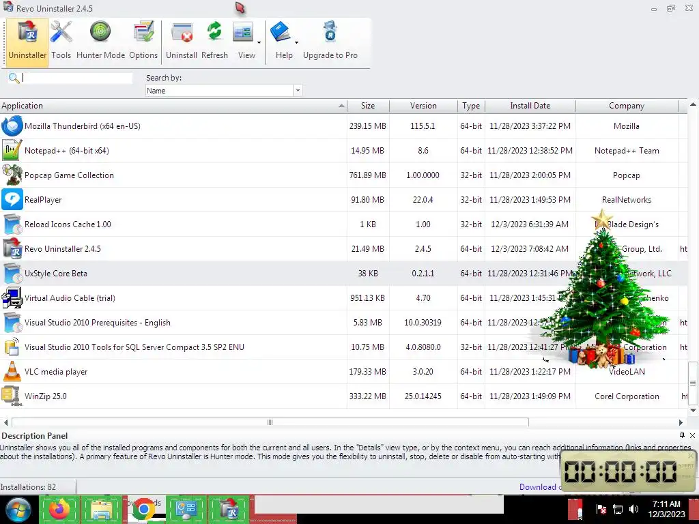The width and height of the screenshot is (699, 524).
Task: Open the Search by Name combo box
Action: (x=224, y=91)
